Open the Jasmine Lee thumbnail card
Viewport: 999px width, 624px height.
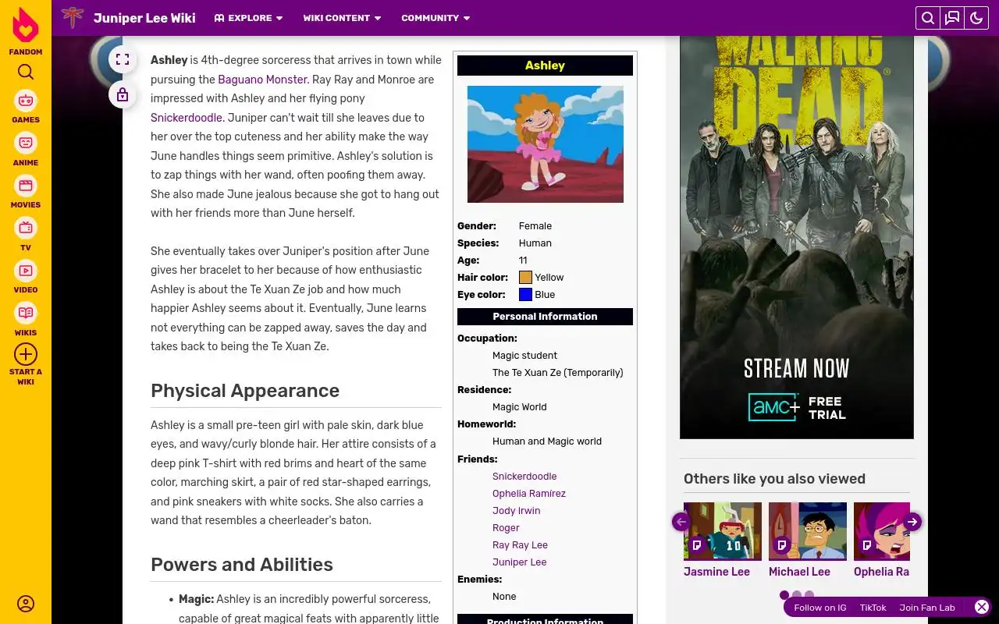click(x=723, y=531)
